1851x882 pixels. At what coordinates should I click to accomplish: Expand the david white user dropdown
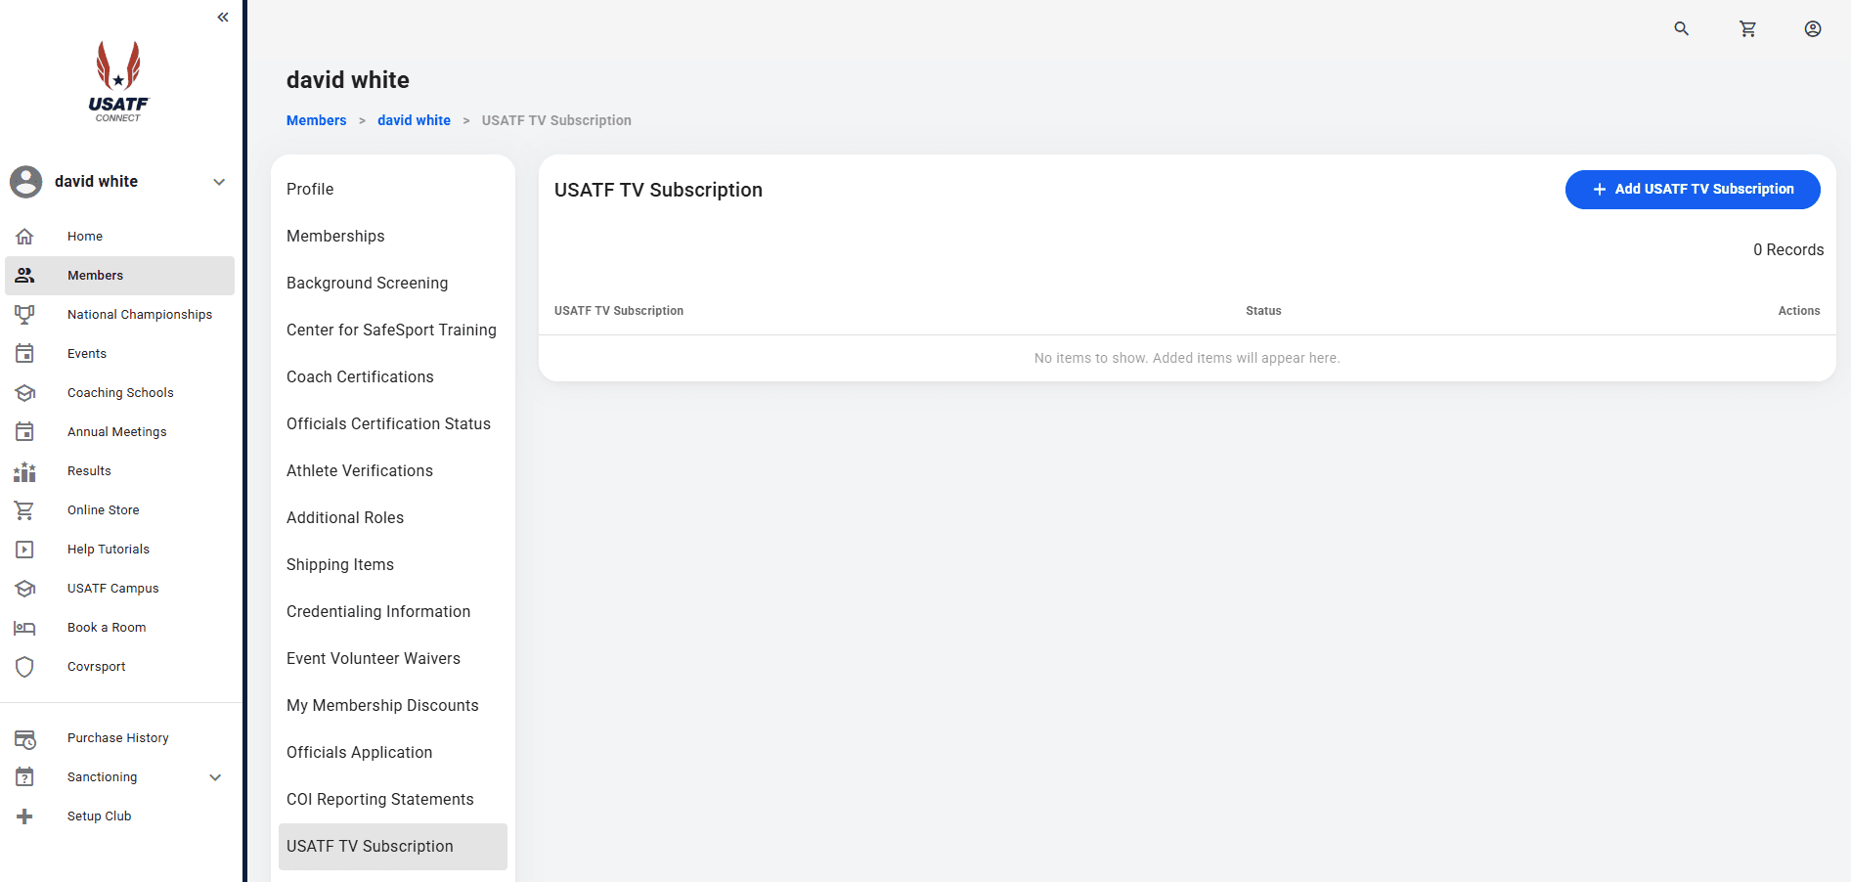coord(219,182)
